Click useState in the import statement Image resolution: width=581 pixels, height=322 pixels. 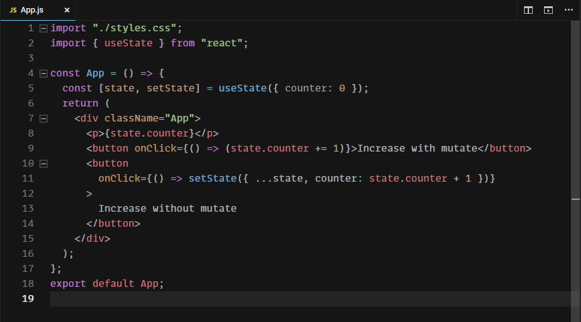128,43
